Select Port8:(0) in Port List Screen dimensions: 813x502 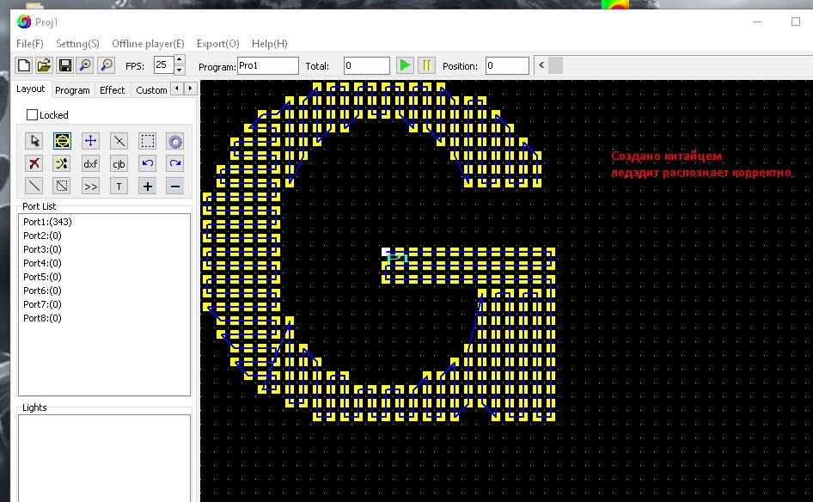pyautogui.click(x=42, y=318)
